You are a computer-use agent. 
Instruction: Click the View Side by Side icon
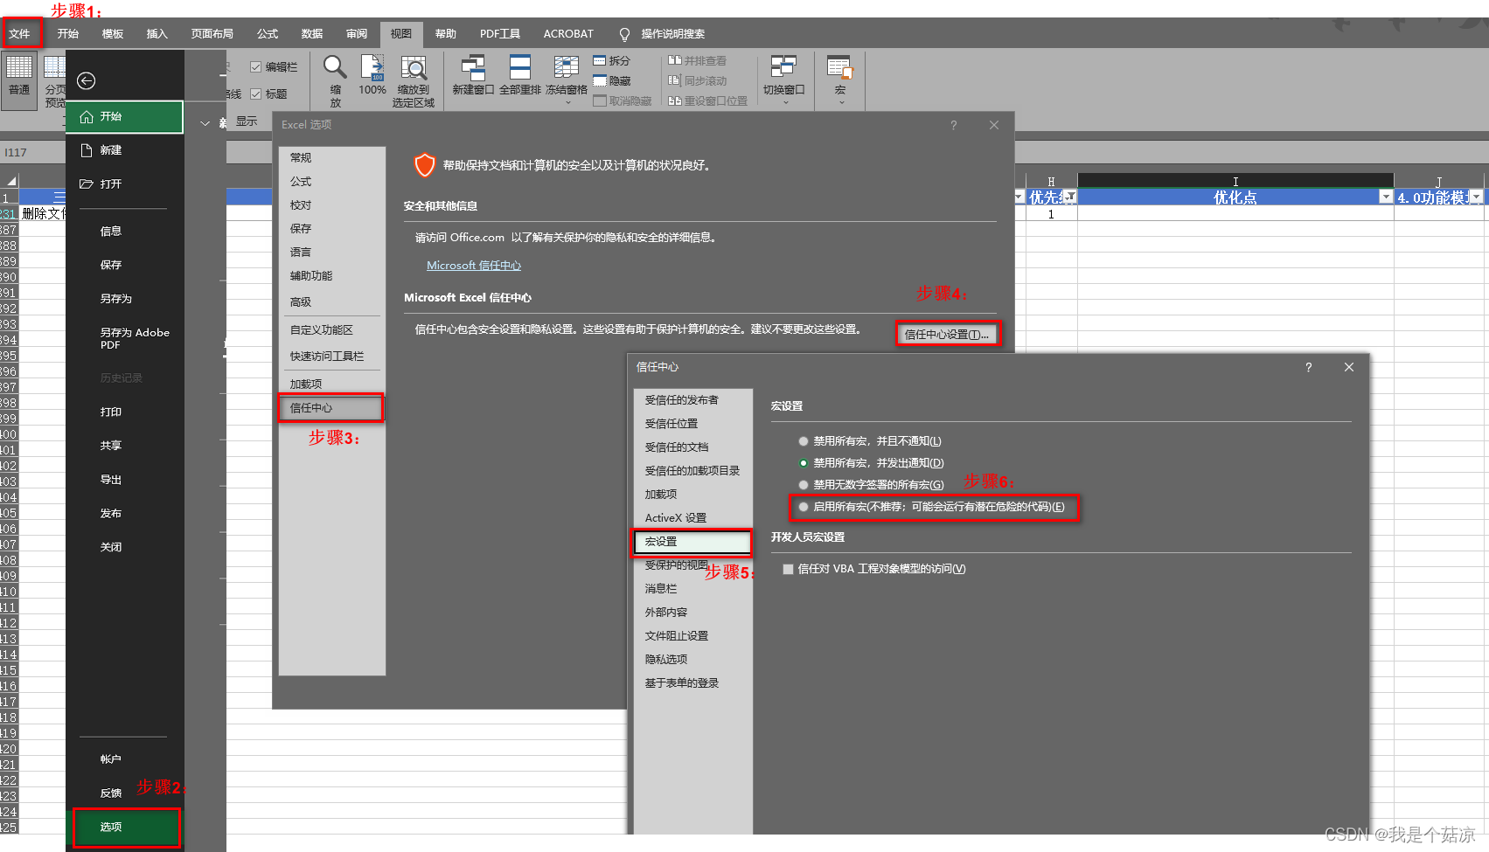coord(675,60)
